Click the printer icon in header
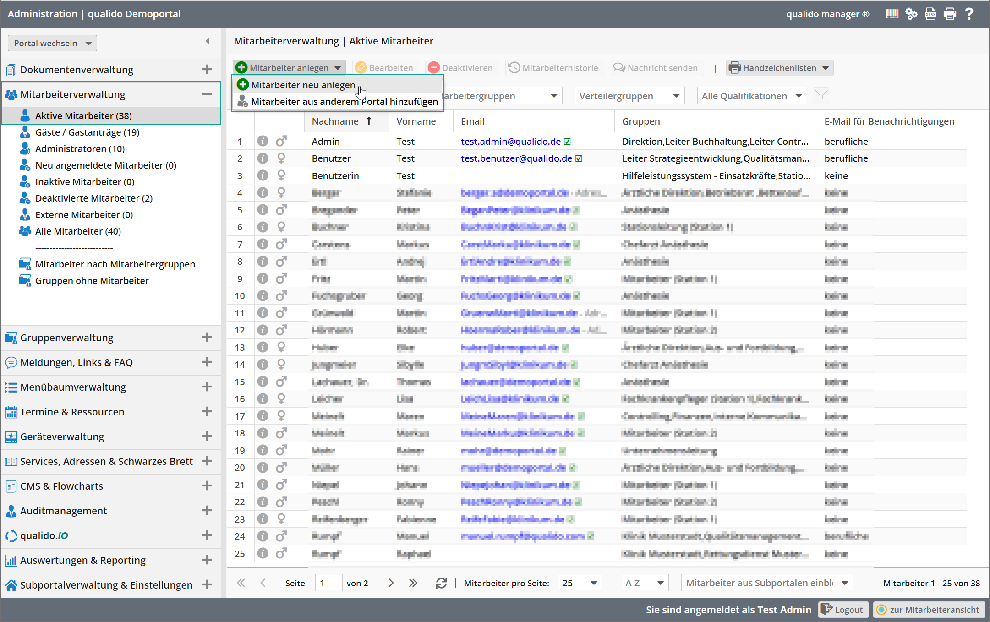 [950, 14]
